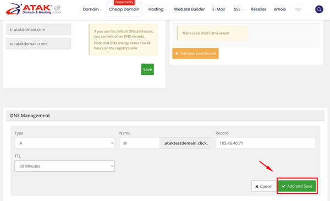Image resolution: width=330 pixels, height=201 pixels.
Task: Click the search magnifier icon
Action: click(319, 9)
